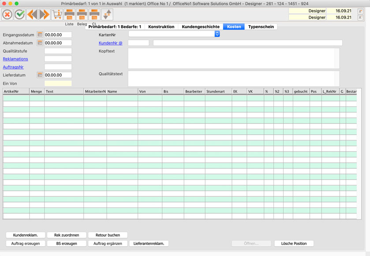370x256 pixels.
Task: Switch to the Konstruktion tab
Action: (161, 26)
